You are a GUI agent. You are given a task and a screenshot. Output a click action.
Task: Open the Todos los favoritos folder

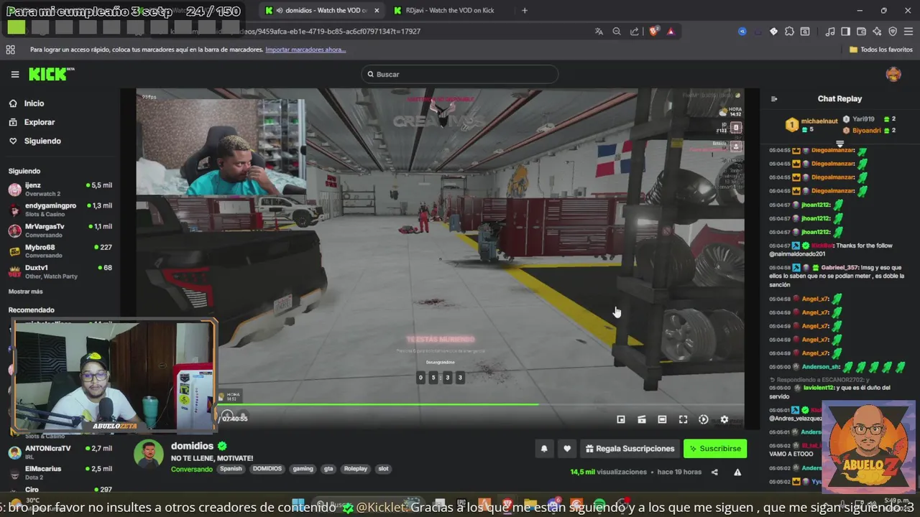click(x=881, y=50)
